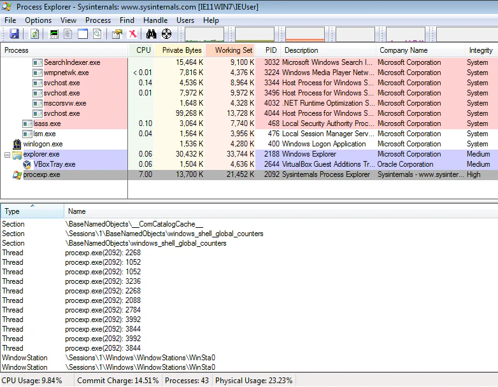Select the mscorsvw.exe process row
Viewport: 498px width, 387px height.
click(249, 103)
